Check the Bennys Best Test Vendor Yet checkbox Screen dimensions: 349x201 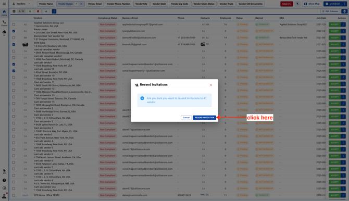click(14, 37)
